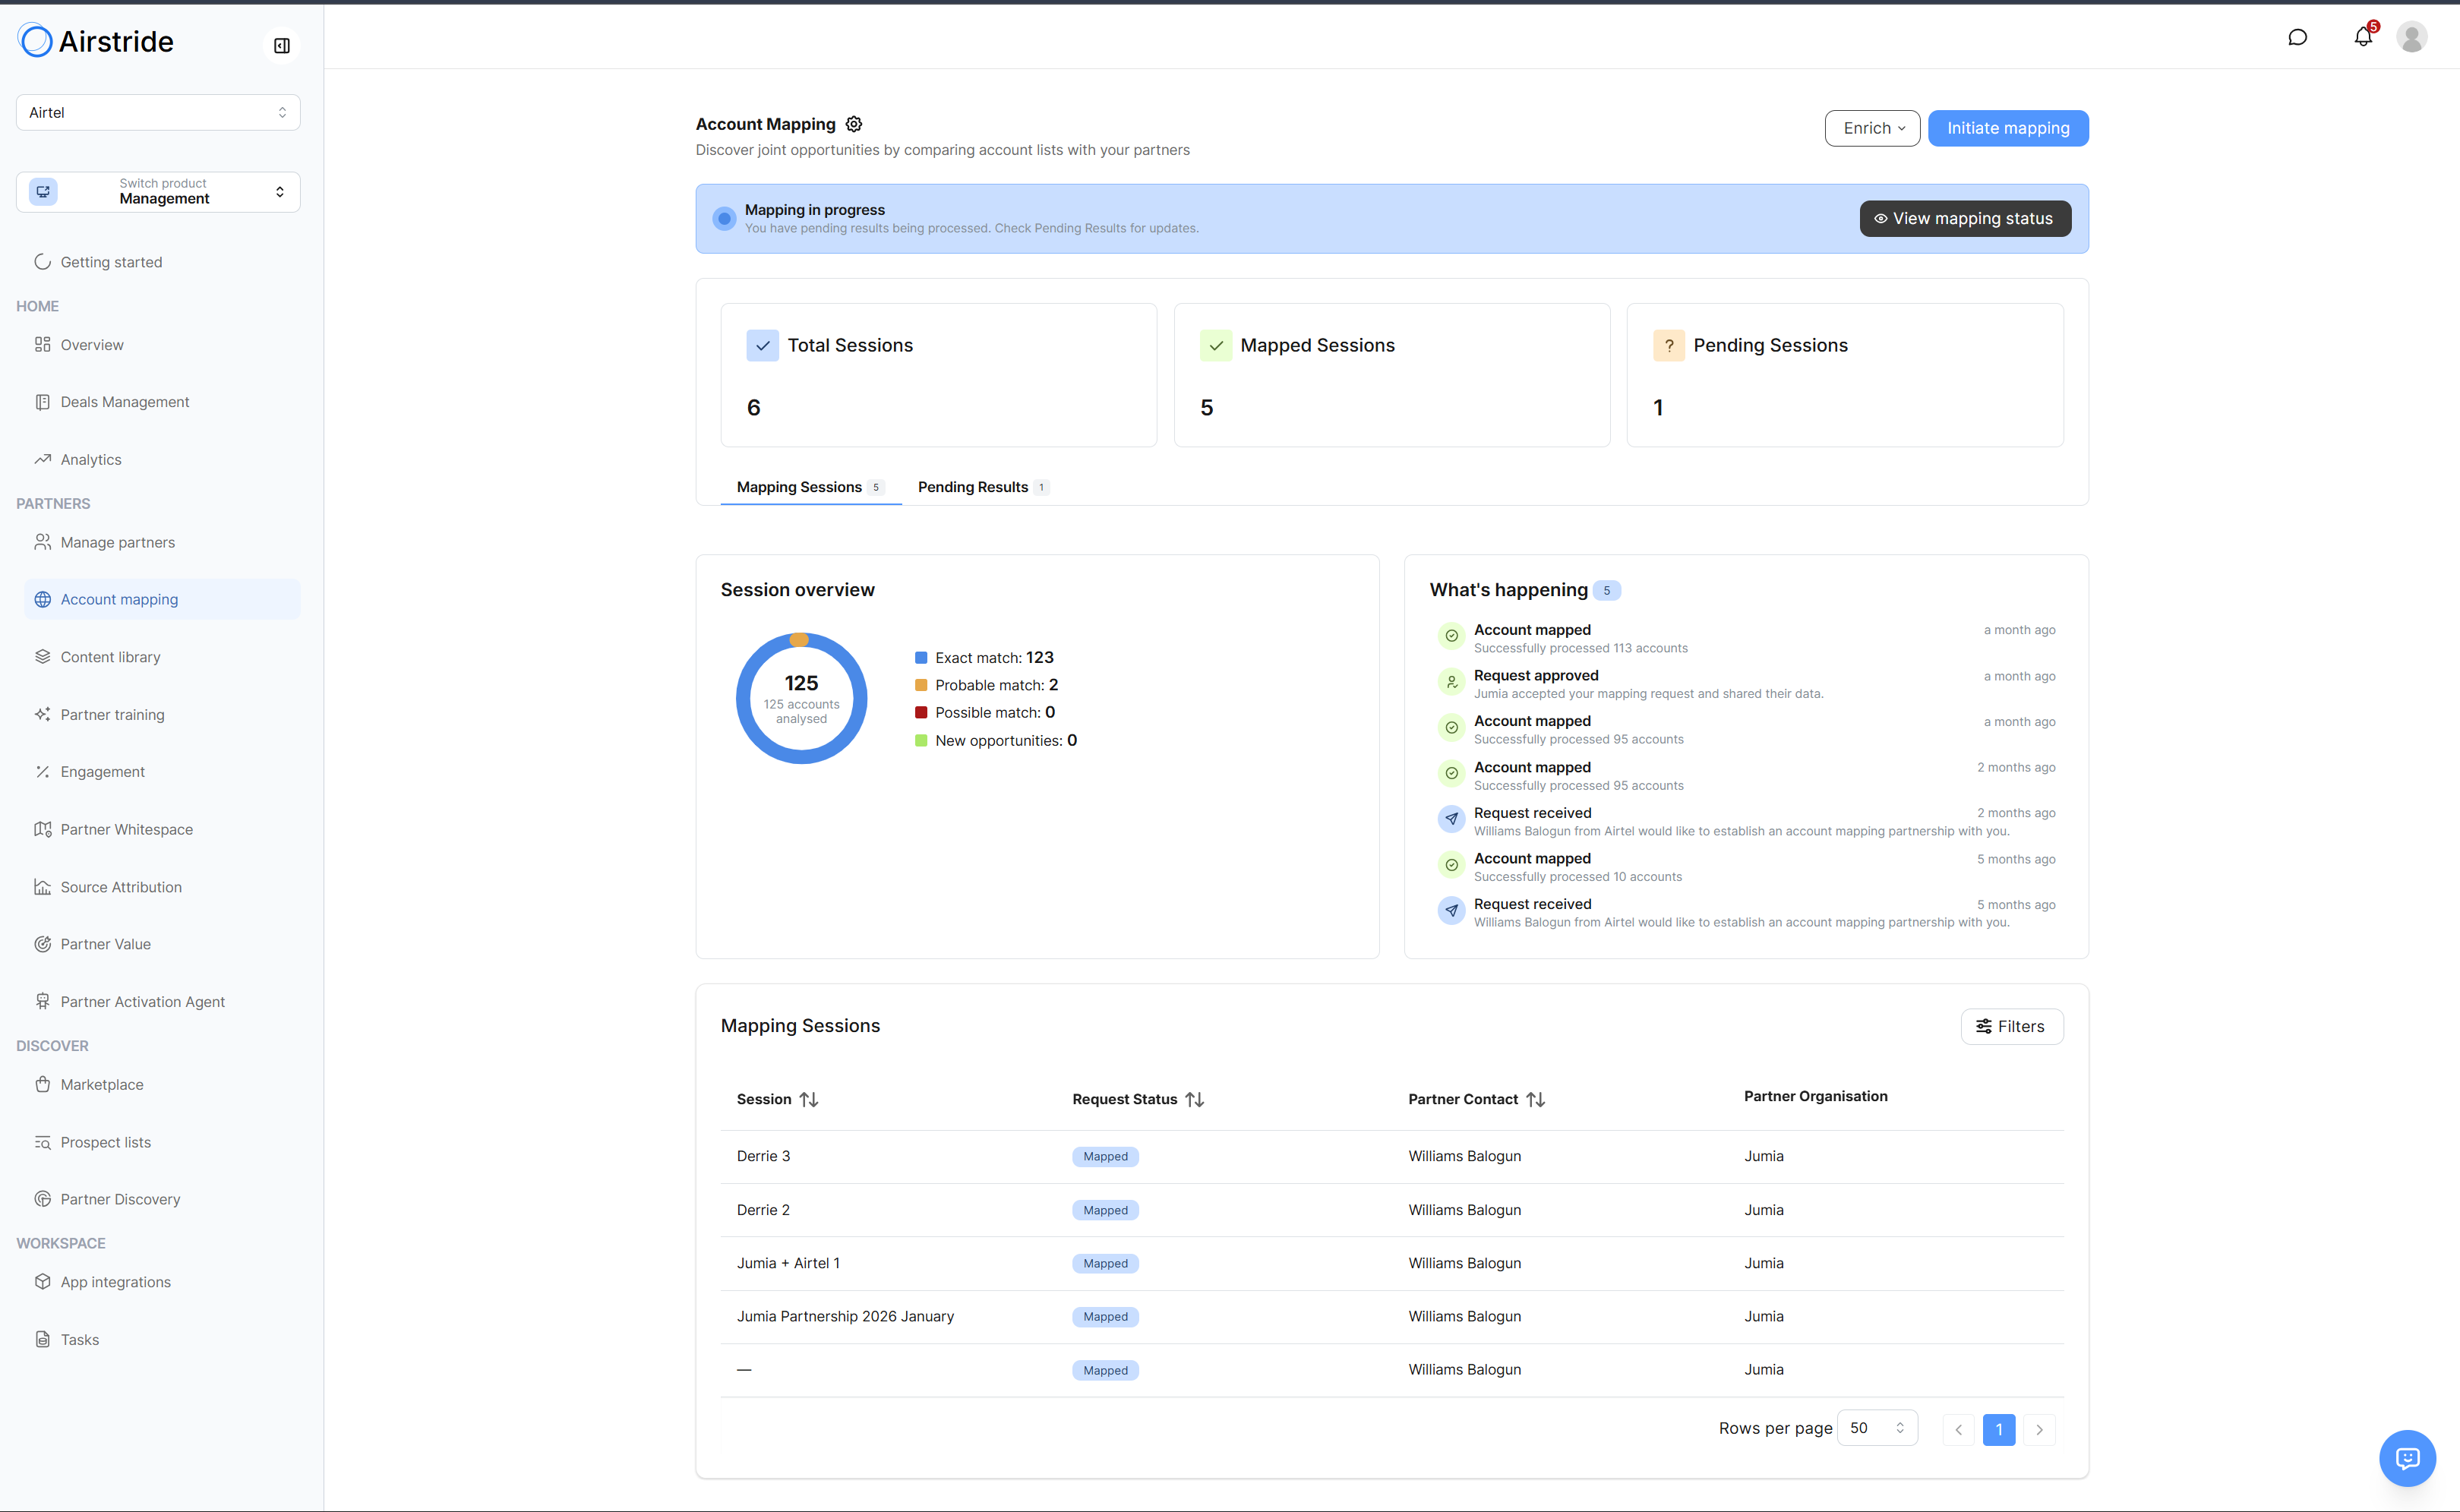
Task: Open the Derrie 3 session row
Action: 1391,1157
